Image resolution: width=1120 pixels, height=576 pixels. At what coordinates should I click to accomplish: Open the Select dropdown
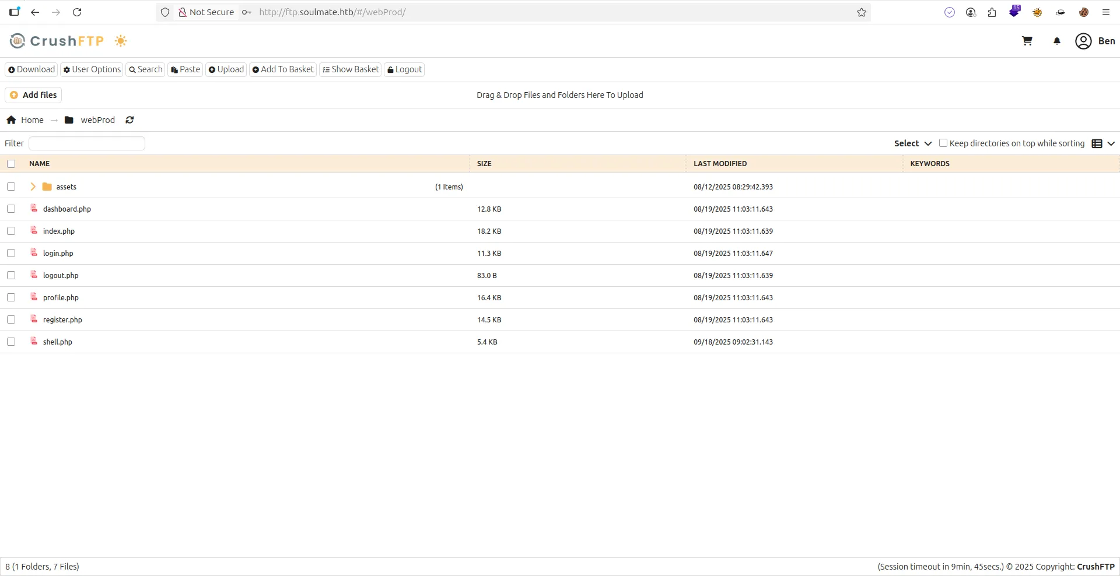pos(912,143)
